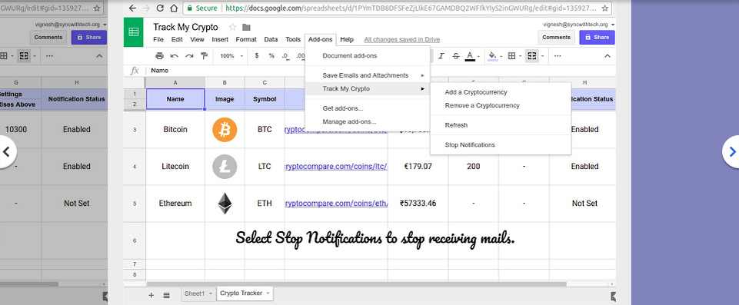The height and width of the screenshot is (305, 739).
Task: Open the three-dot More toolbar icon
Action: pyautogui.click(x=558, y=56)
